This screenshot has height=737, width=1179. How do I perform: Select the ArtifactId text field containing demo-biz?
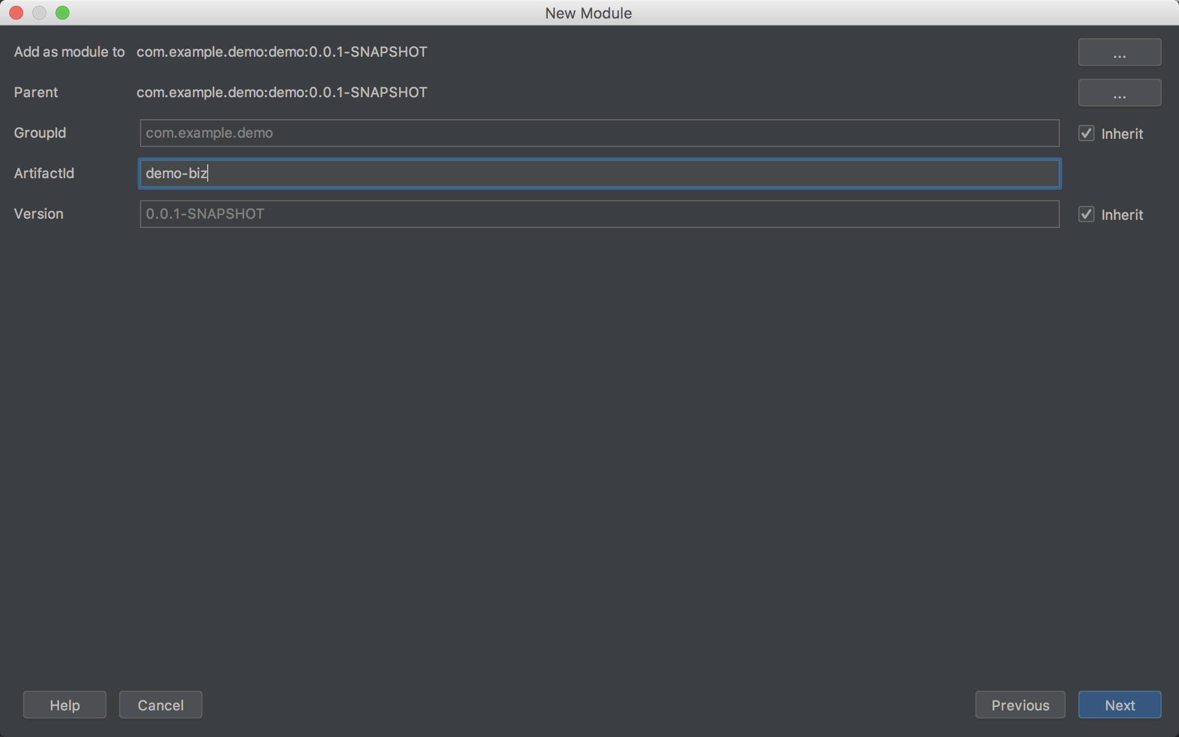(599, 174)
